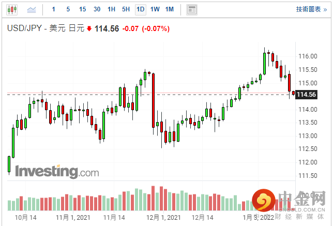Switch to the 1H interval
Screen dimensions: 333x226
click(111, 9)
